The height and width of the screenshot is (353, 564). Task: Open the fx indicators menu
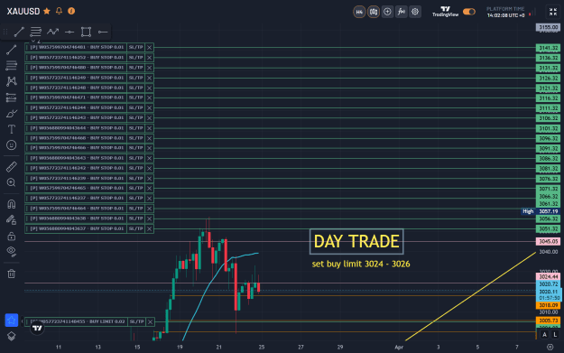click(x=401, y=12)
